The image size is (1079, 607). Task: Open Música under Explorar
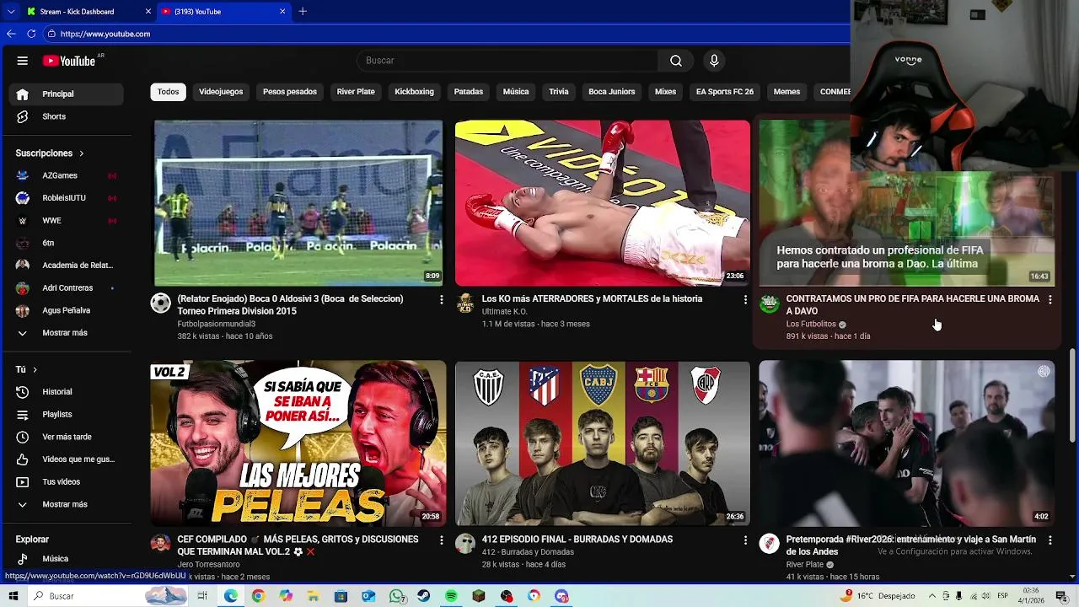pos(66,558)
